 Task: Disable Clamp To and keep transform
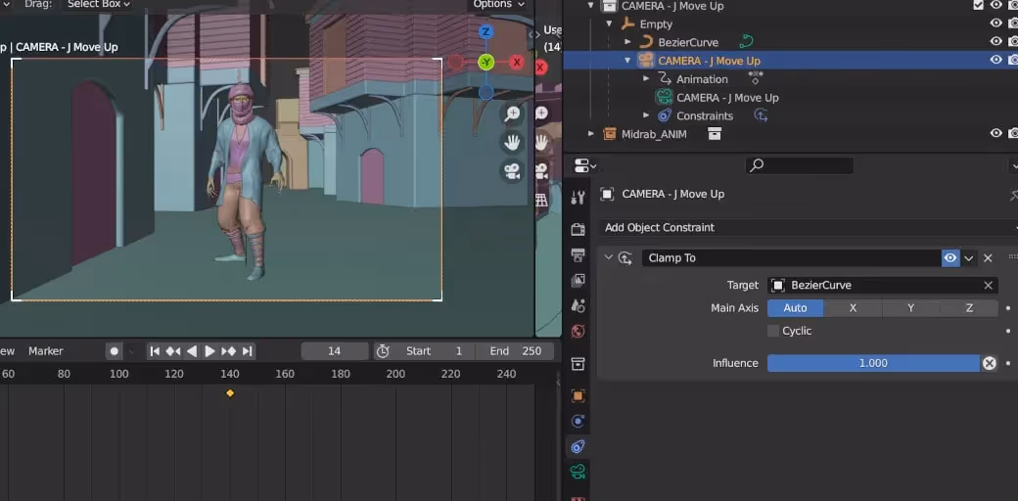tap(989, 363)
